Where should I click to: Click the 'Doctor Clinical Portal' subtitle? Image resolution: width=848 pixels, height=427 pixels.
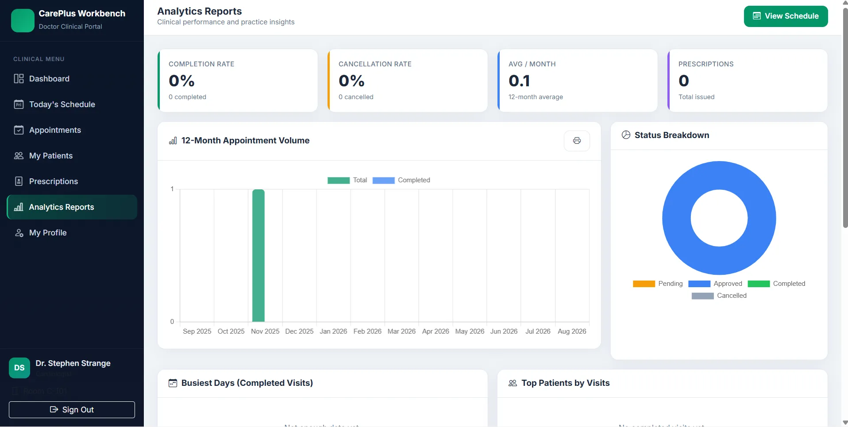(x=70, y=27)
